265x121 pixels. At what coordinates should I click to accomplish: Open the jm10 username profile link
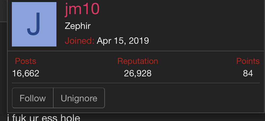click(x=82, y=9)
